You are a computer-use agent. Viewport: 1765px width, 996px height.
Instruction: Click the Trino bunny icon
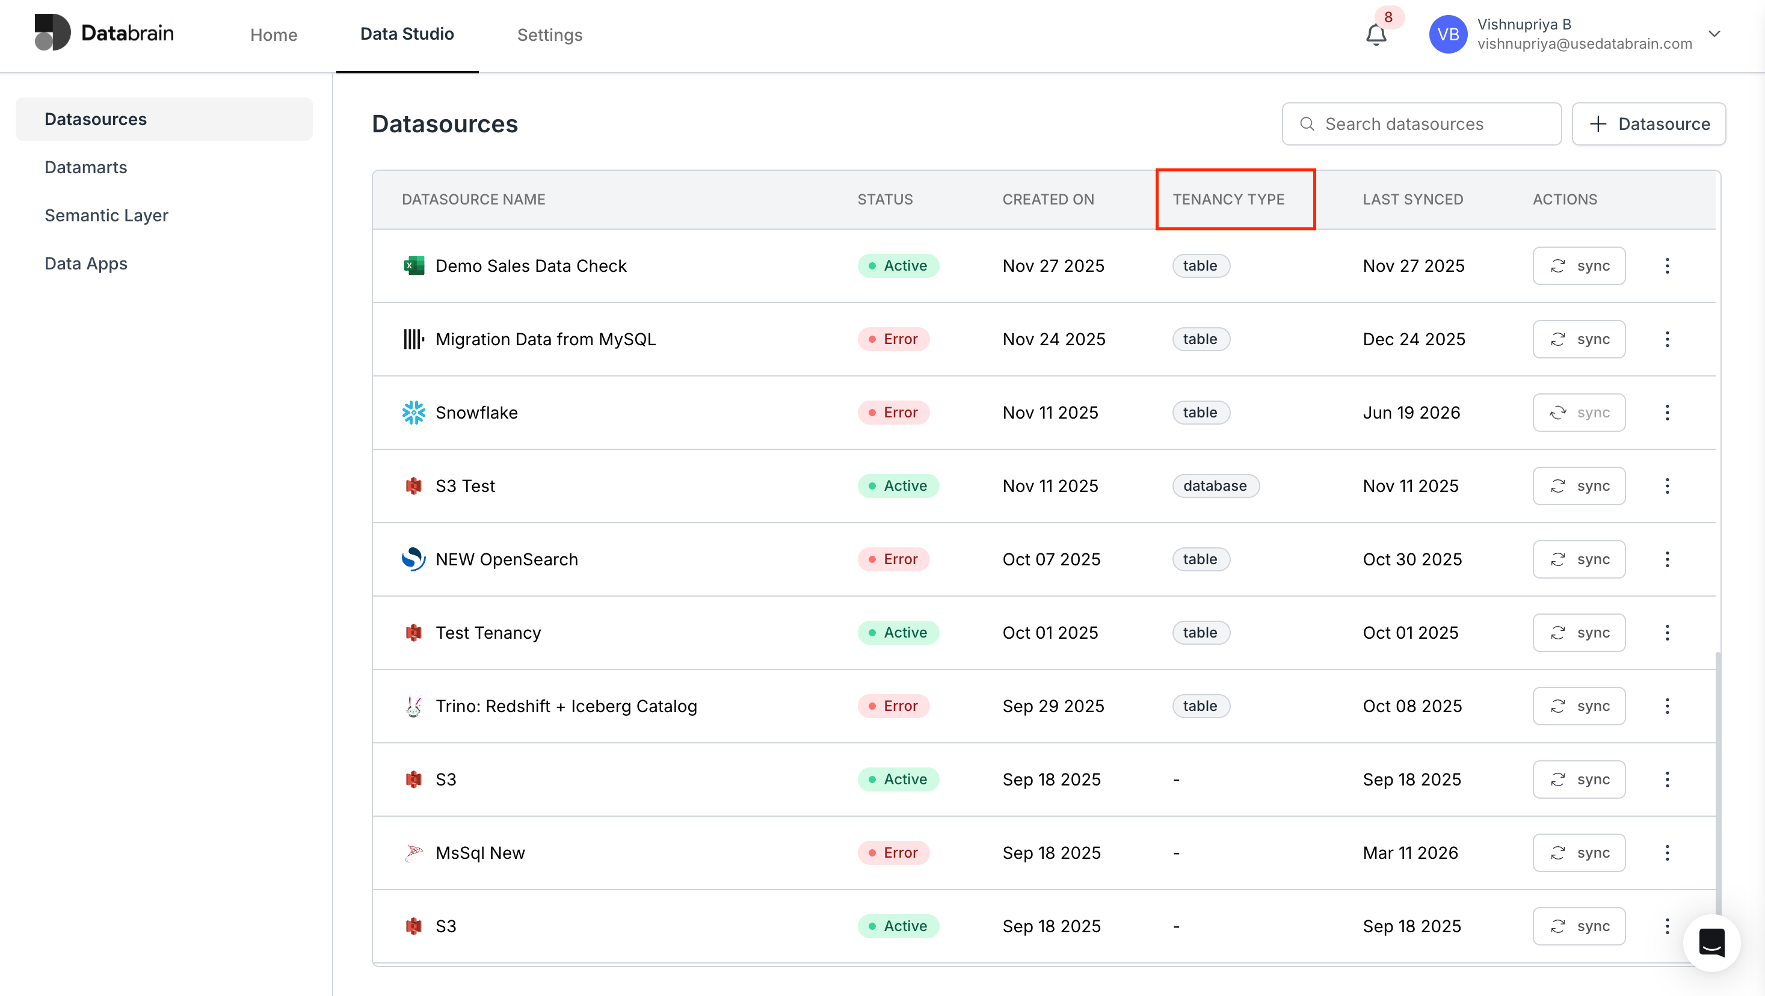point(413,706)
